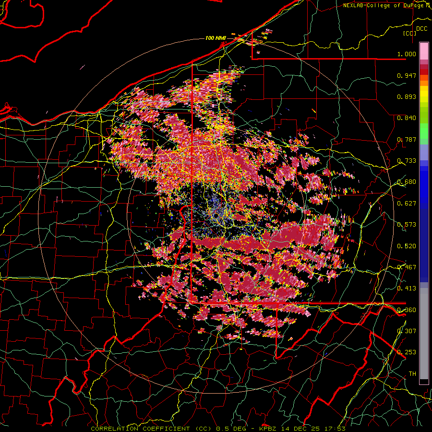Click the KPBZ station identifier in footer
432x432 pixels.
[x=269, y=429]
